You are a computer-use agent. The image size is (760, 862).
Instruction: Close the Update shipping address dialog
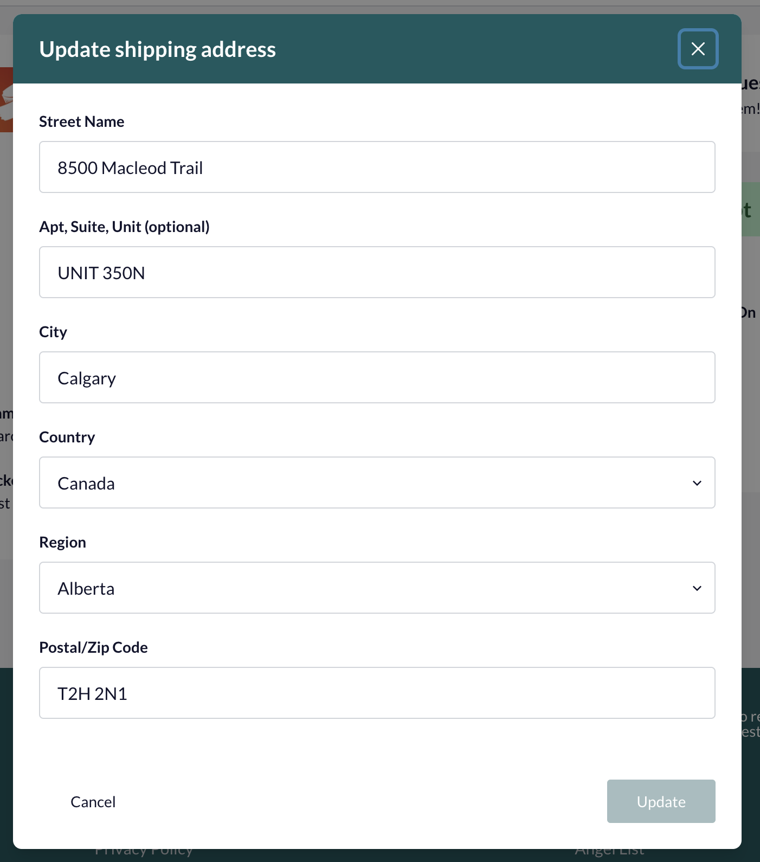click(x=698, y=49)
